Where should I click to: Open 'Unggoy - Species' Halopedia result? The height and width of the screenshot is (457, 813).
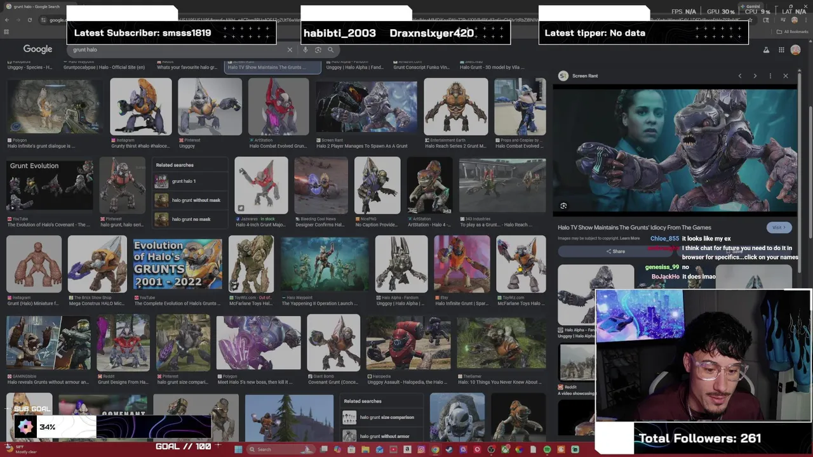(30, 67)
